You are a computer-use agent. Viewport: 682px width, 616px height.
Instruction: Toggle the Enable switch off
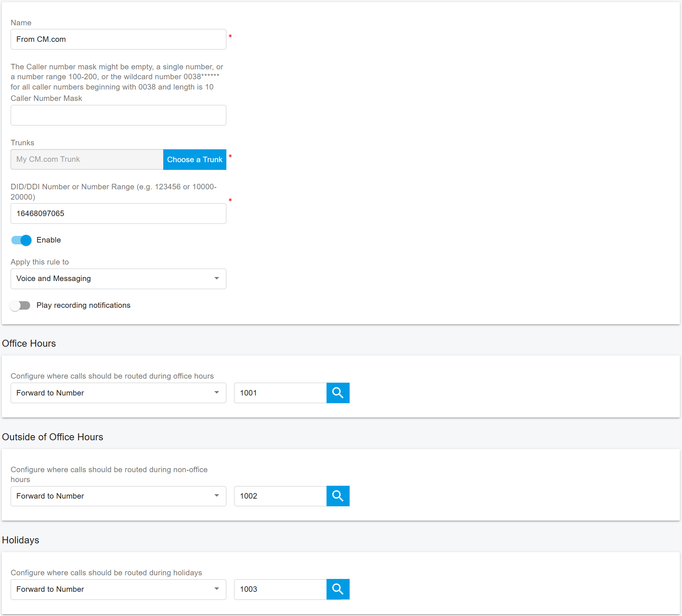pos(21,240)
